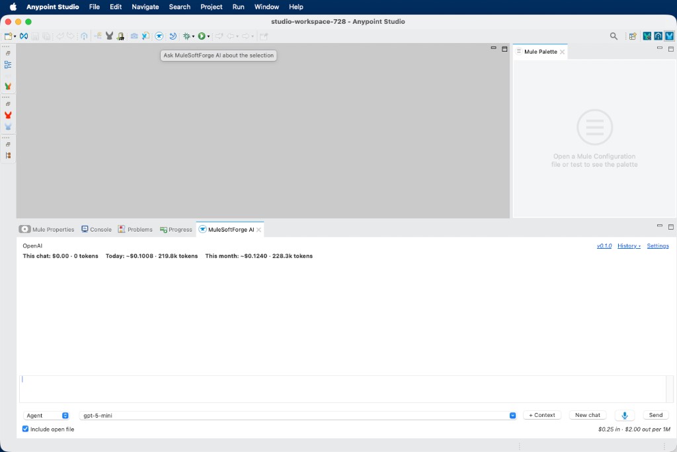Click the microphone voice input button
Image resolution: width=677 pixels, height=452 pixels.
pos(624,415)
